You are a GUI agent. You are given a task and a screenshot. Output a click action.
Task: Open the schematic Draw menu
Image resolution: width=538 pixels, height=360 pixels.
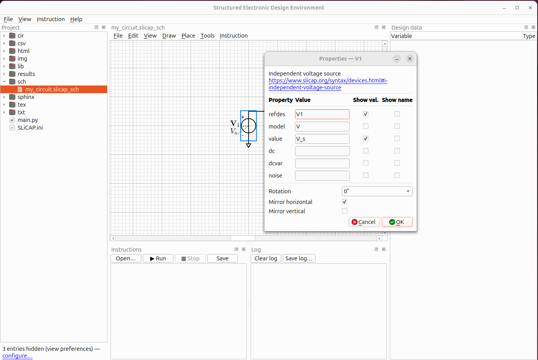pos(169,36)
